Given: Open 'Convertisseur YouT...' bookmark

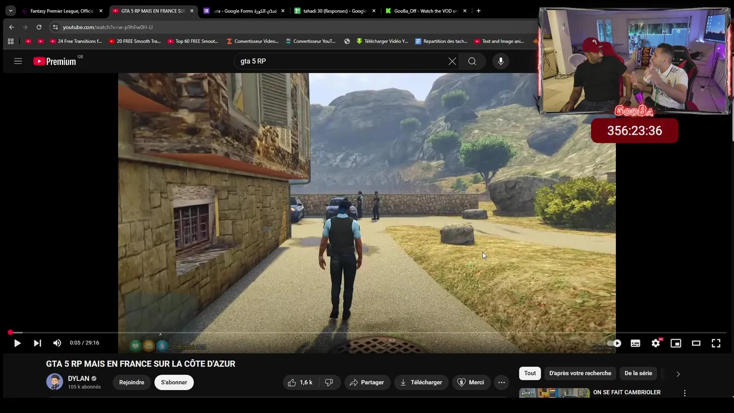Looking at the screenshot, I should (x=311, y=41).
